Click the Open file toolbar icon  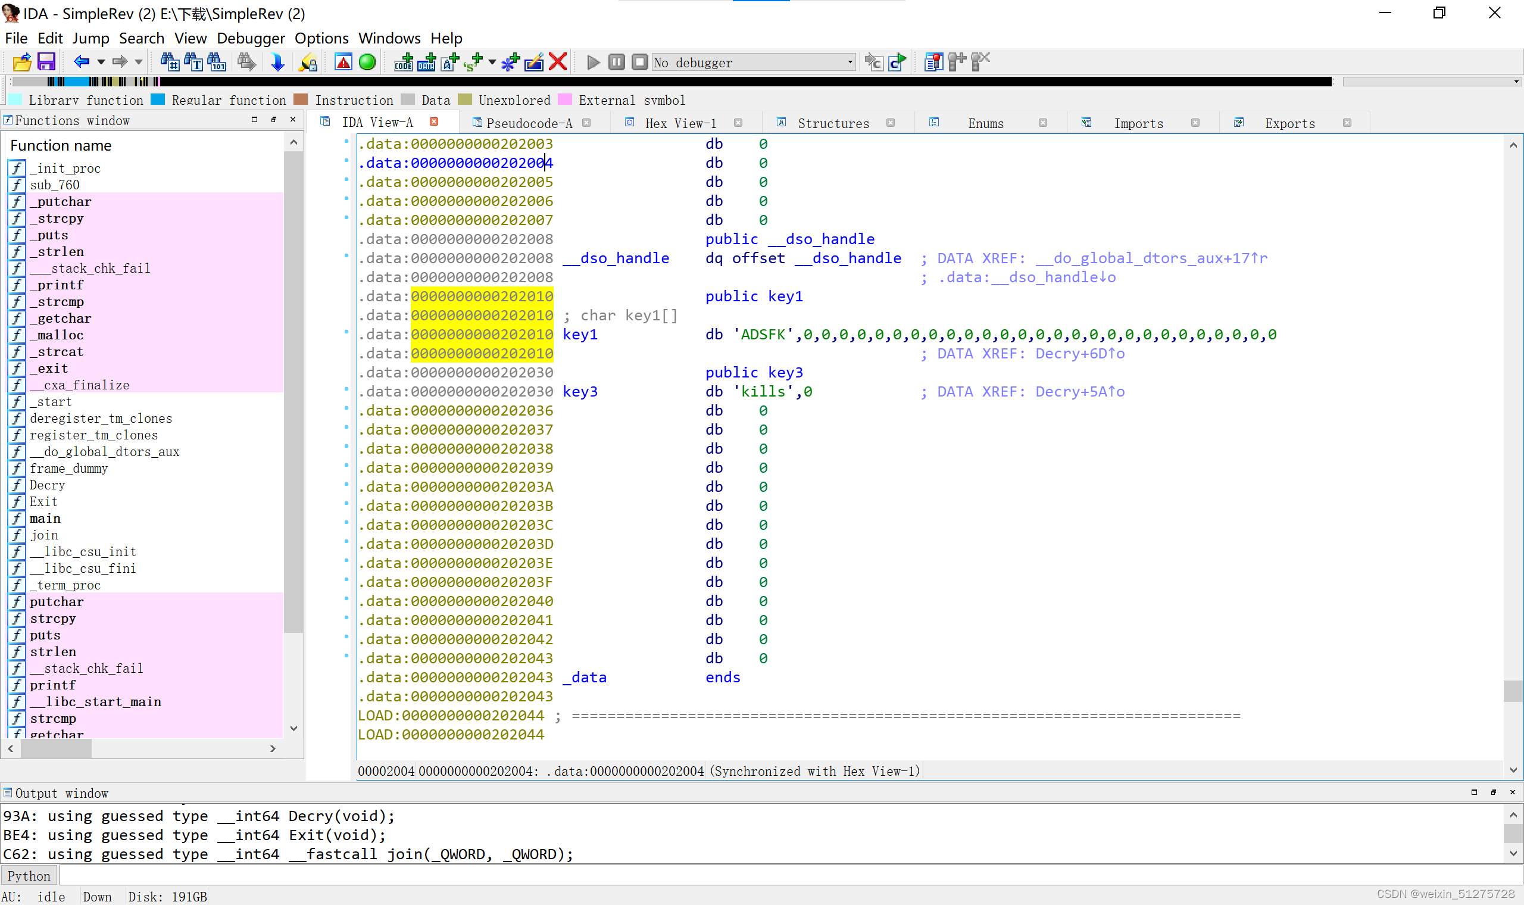[x=22, y=62]
